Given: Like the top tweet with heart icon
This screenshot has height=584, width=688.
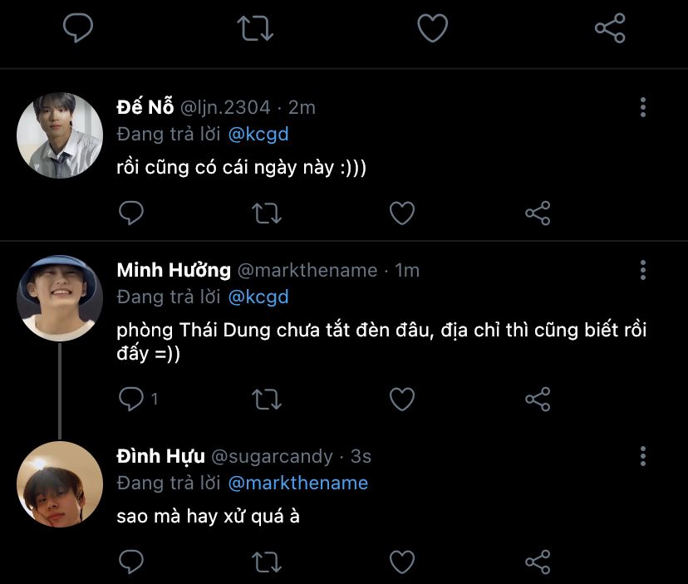Looking at the screenshot, I should (x=432, y=29).
